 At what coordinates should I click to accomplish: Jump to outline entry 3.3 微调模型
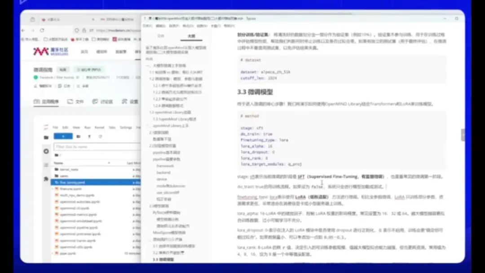pyautogui.click(x=163, y=260)
